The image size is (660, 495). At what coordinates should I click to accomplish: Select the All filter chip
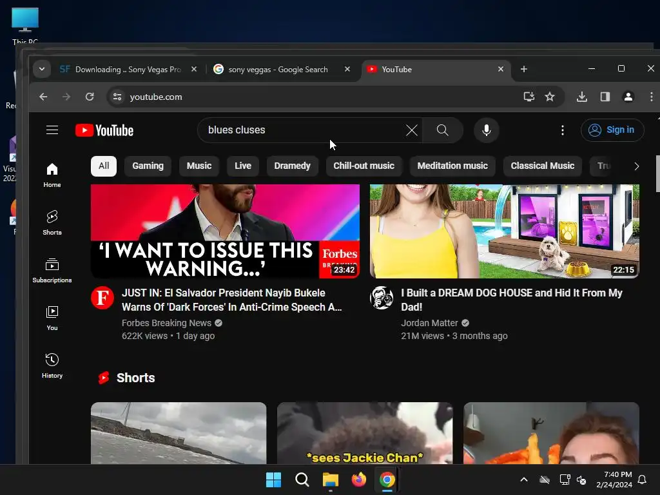[x=104, y=166]
